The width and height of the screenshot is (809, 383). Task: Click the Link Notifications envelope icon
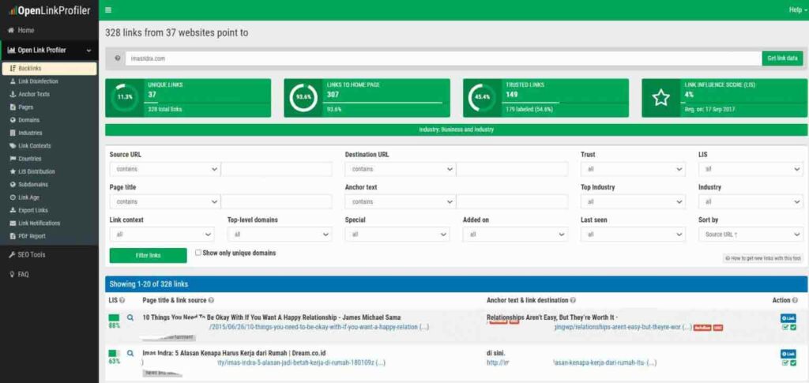pyautogui.click(x=13, y=223)
